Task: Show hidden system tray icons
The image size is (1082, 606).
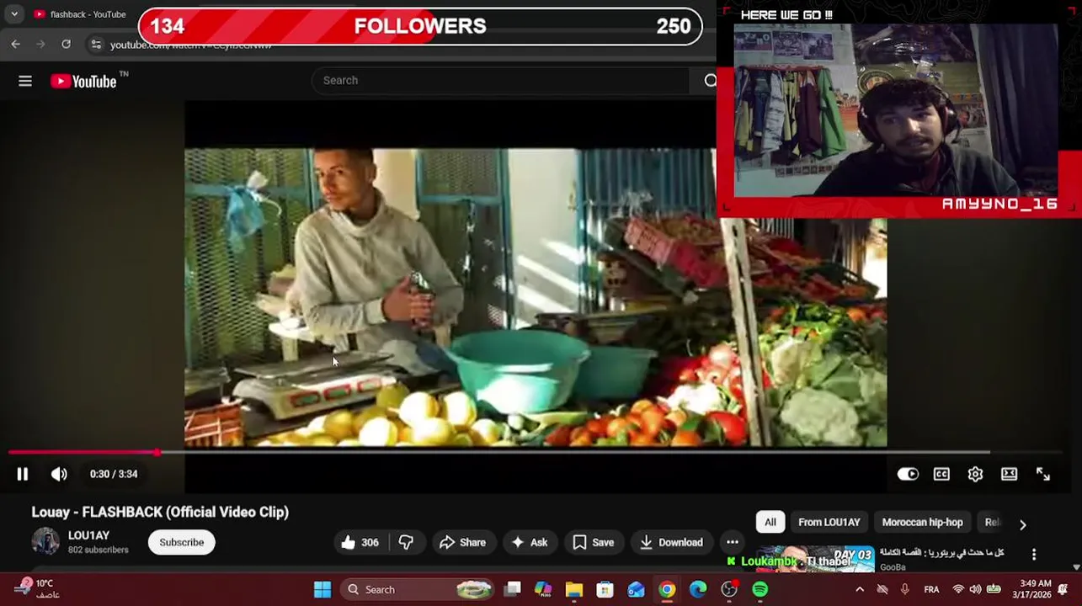Action: click(859, 590)
